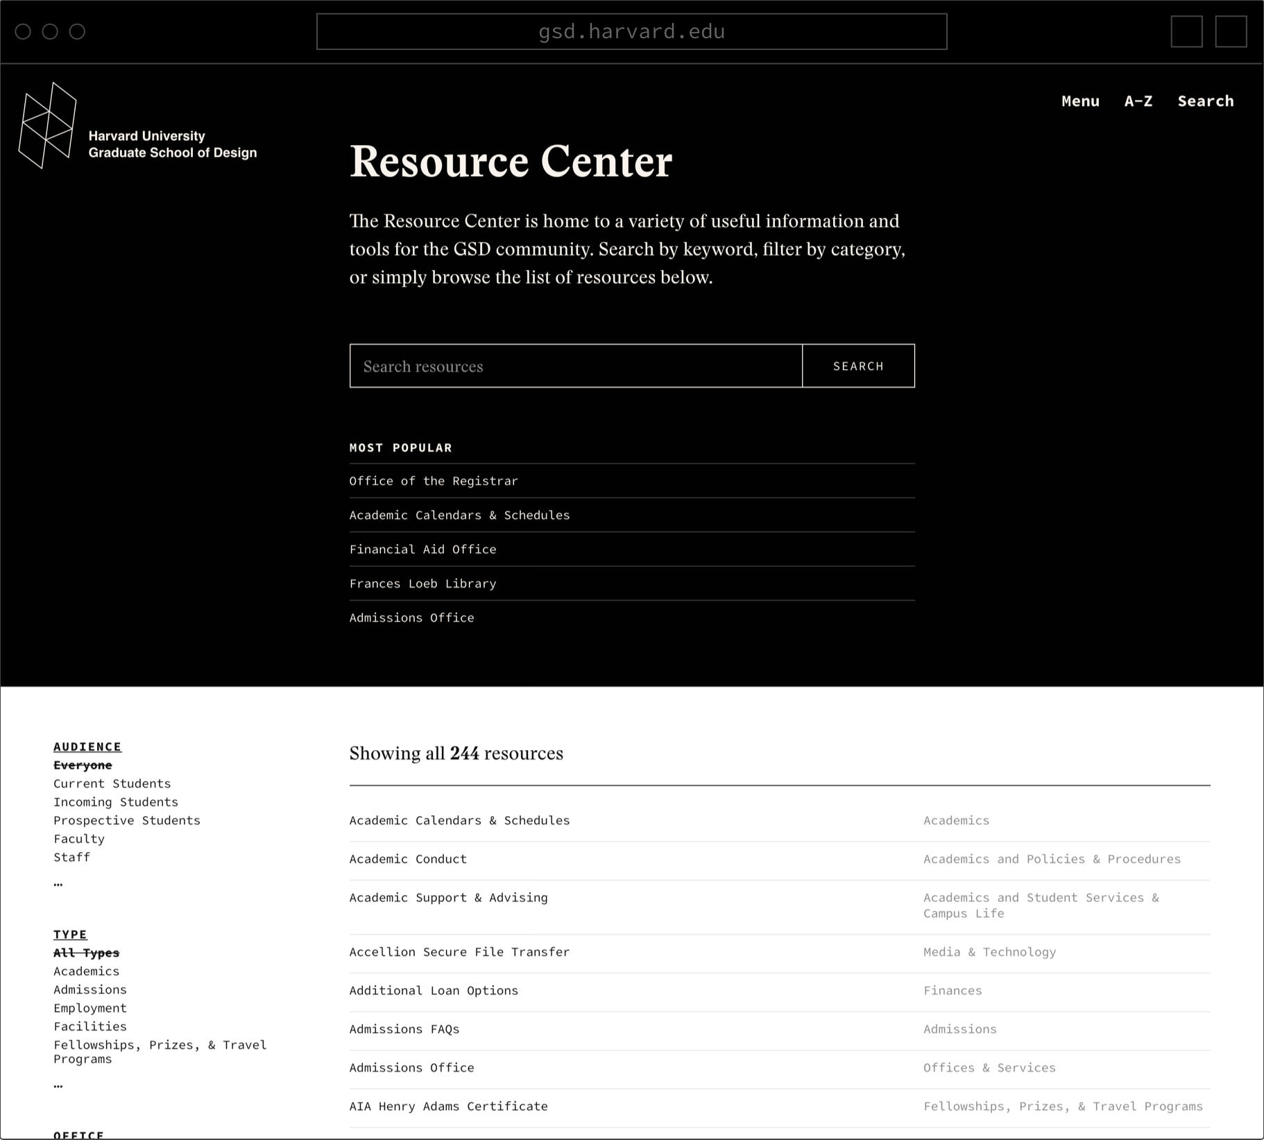
Task: Click the right square browser toolbar button
Action: point(1231,31)
